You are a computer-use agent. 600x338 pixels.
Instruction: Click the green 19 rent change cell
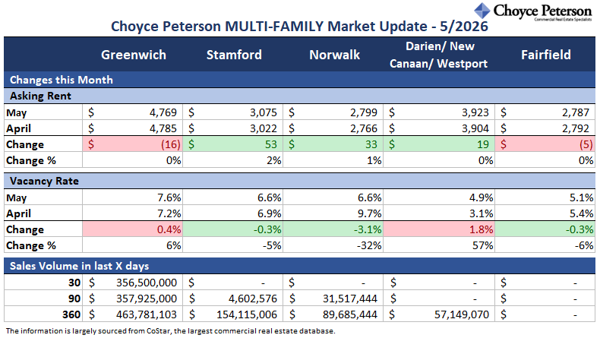click(x=439, y=144)
